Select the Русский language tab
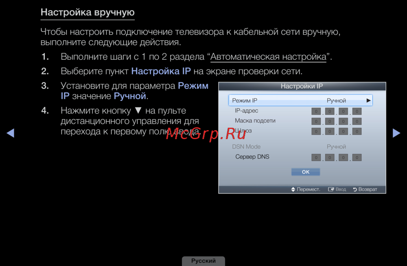This screenshot has height=266, width=407. (x=203, y=261)
